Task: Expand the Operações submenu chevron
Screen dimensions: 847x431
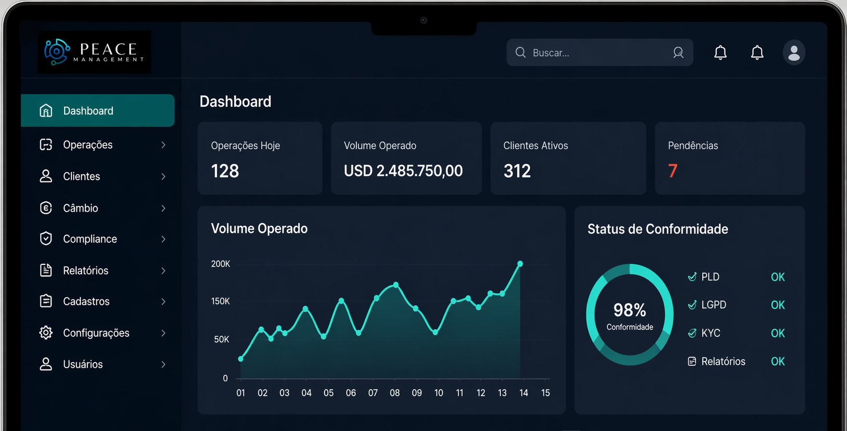Action: coord(163,145)
